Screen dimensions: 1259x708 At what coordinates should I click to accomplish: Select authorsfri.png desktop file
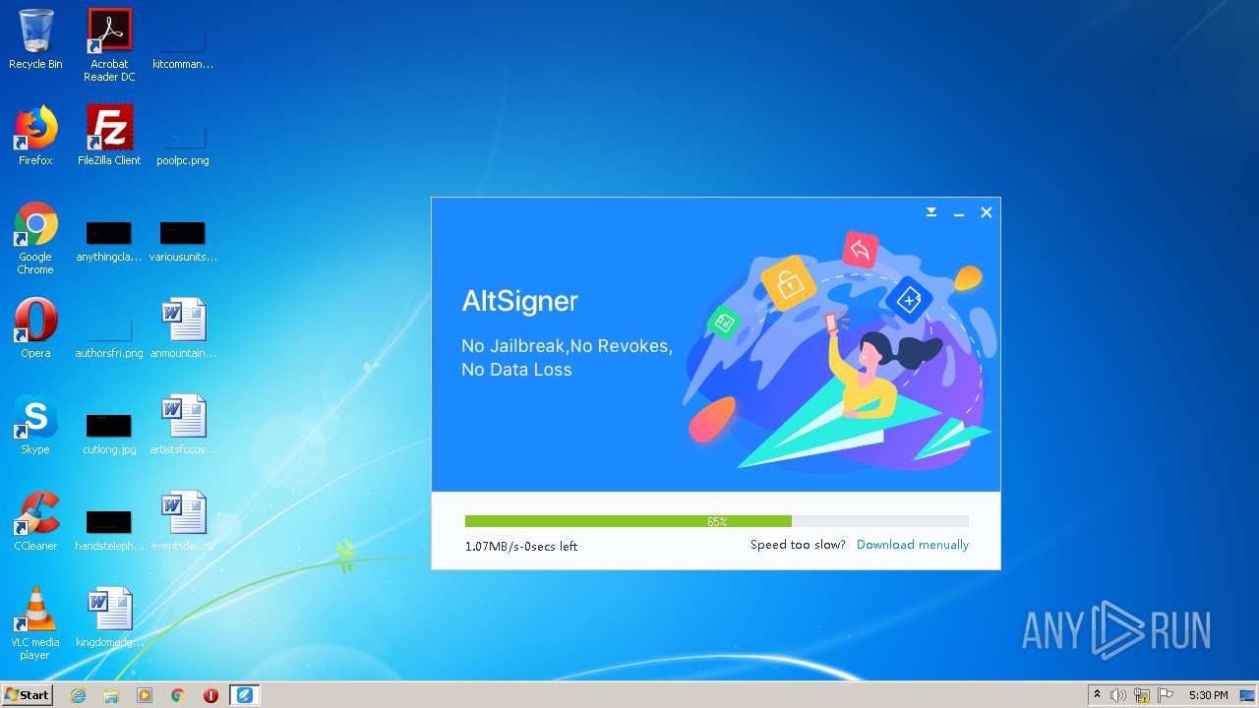[x=109, y=337]
